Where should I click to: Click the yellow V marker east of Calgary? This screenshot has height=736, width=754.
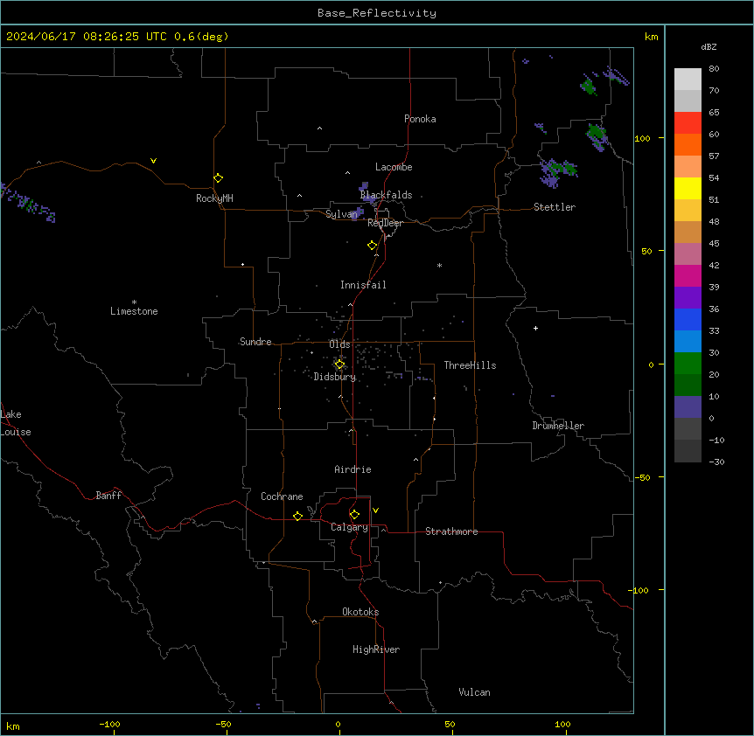[x=375, y=510]
